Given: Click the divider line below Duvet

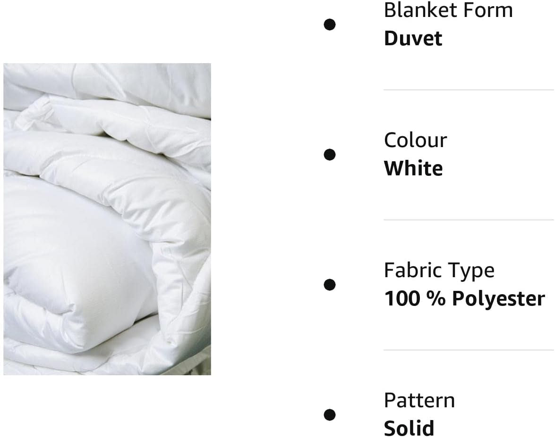Looking at the screenshot, I should coord(469,90).
